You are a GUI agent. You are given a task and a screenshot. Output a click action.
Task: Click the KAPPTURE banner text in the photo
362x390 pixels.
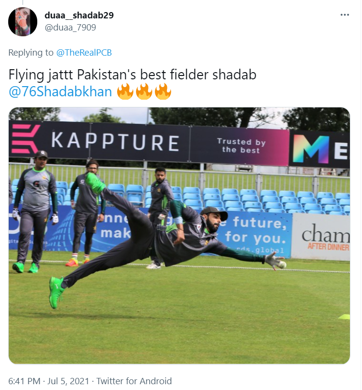point(115,142)
